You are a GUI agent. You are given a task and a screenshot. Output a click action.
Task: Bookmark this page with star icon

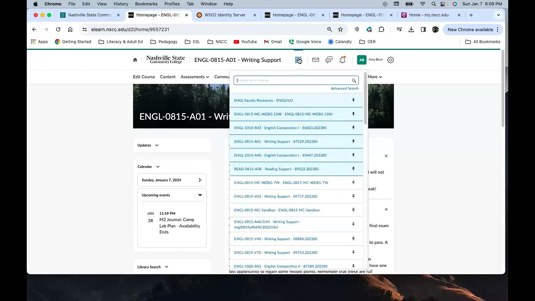point(340,29)
